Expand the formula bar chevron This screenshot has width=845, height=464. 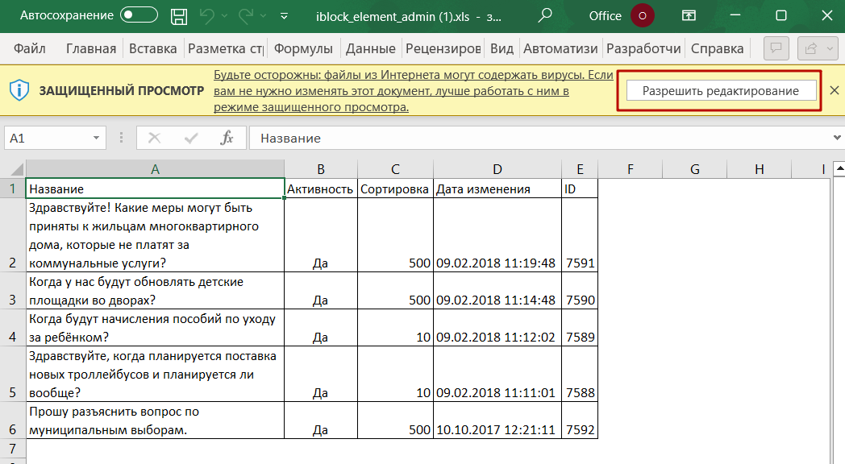coord(836,139)
